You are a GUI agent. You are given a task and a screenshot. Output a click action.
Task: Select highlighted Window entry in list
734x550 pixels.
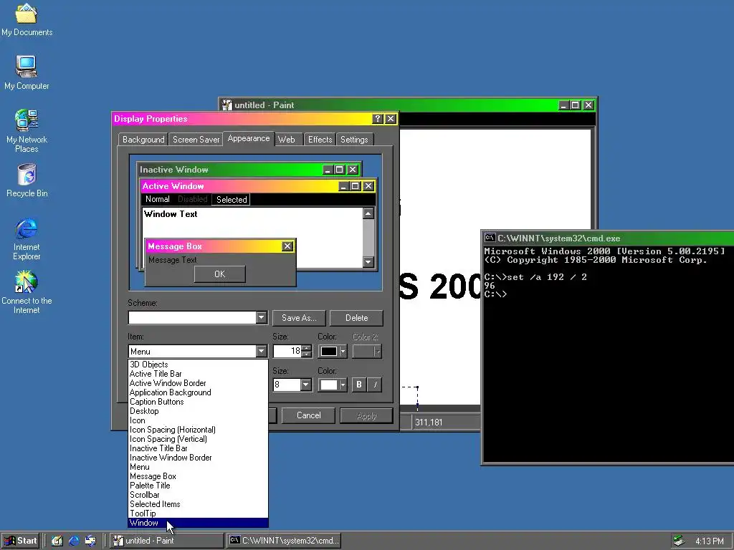198,523
